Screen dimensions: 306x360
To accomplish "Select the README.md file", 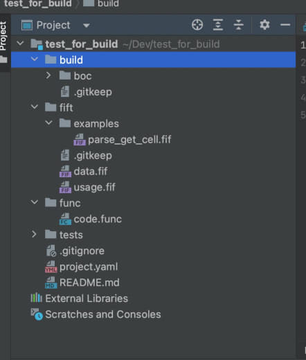I will point(82,282).
